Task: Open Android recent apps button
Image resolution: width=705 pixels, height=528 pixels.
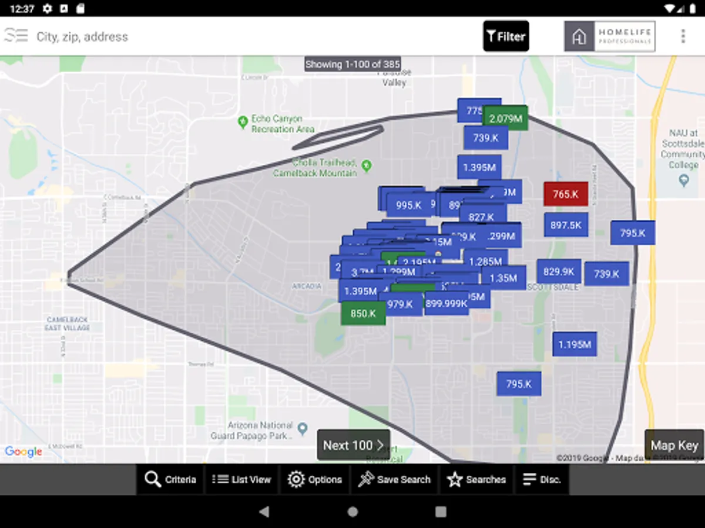Action: [x=441, y=512]
